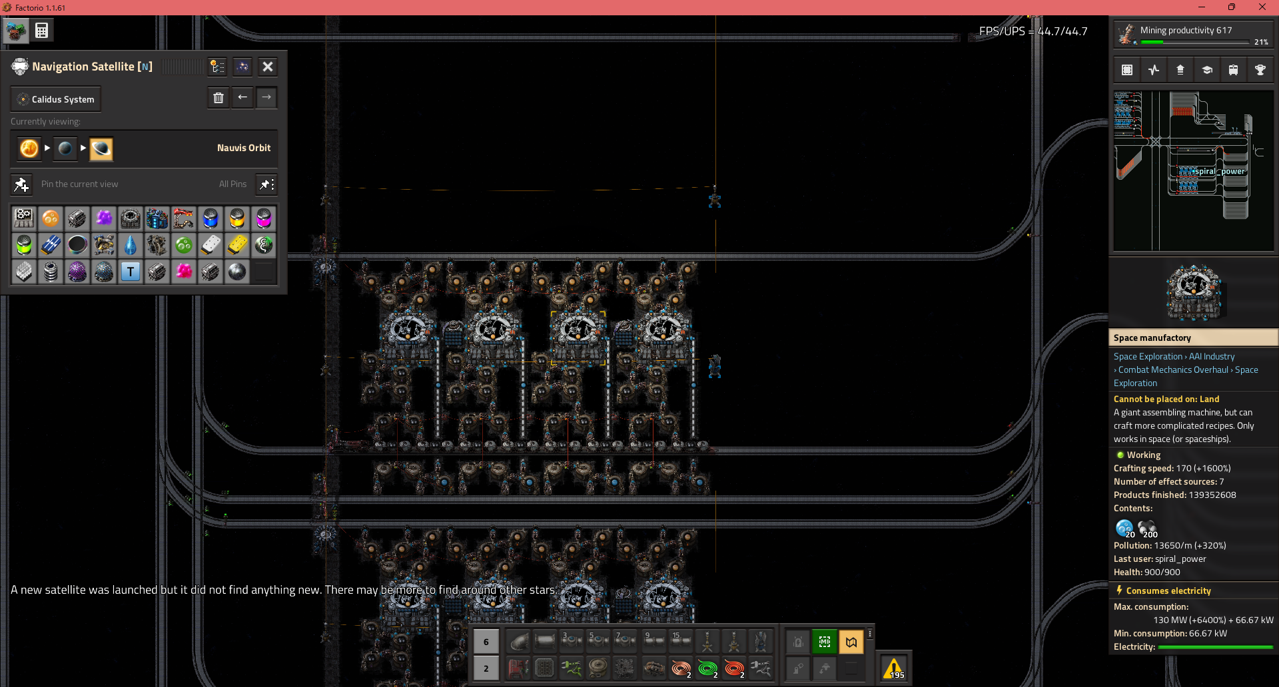Open the calculator icon at the top left

pos(41,31)
